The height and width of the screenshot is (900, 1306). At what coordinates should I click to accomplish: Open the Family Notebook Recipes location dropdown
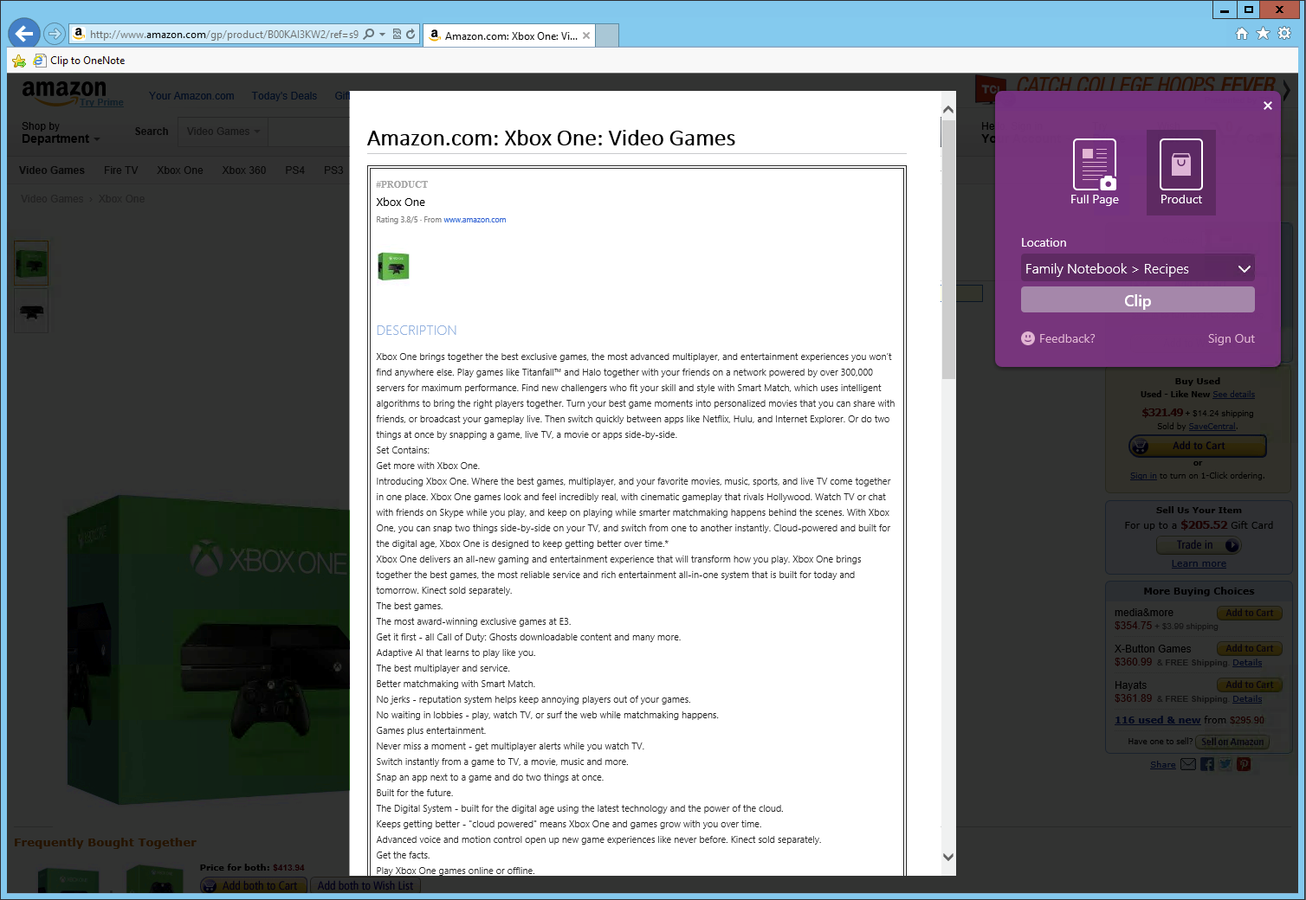(1137, 268)
